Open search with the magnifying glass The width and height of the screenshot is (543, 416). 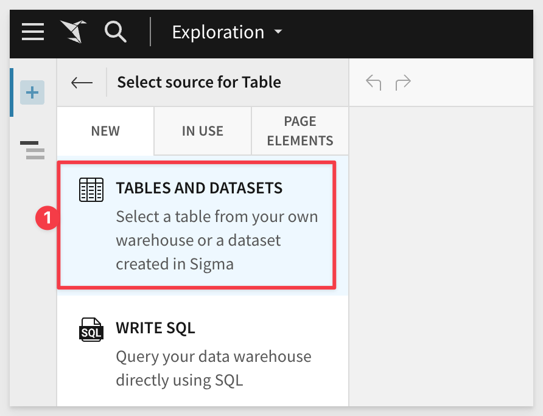[114, 32]
